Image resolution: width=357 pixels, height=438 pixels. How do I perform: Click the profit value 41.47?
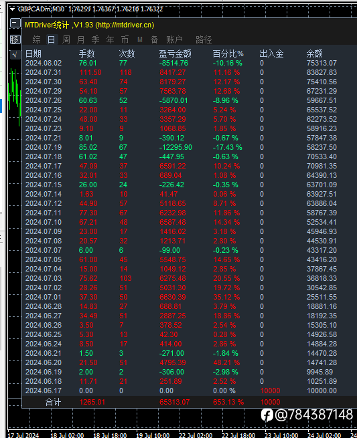[169, 194]
